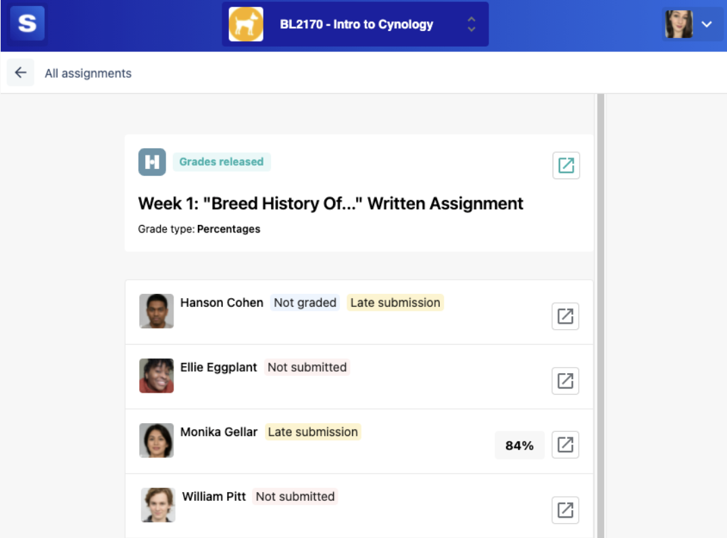The width and height of the screenshot is (727, 538).
Task: Open Hanson Cohen's submission
Action: tap(566, 316)
